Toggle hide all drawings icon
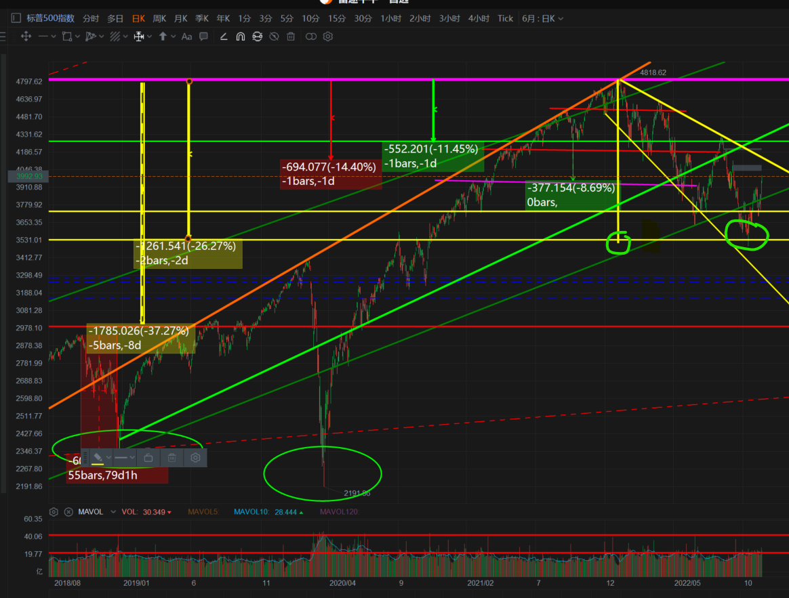The image size is (789, 598). pyautogui.click(x=274, y=37)
